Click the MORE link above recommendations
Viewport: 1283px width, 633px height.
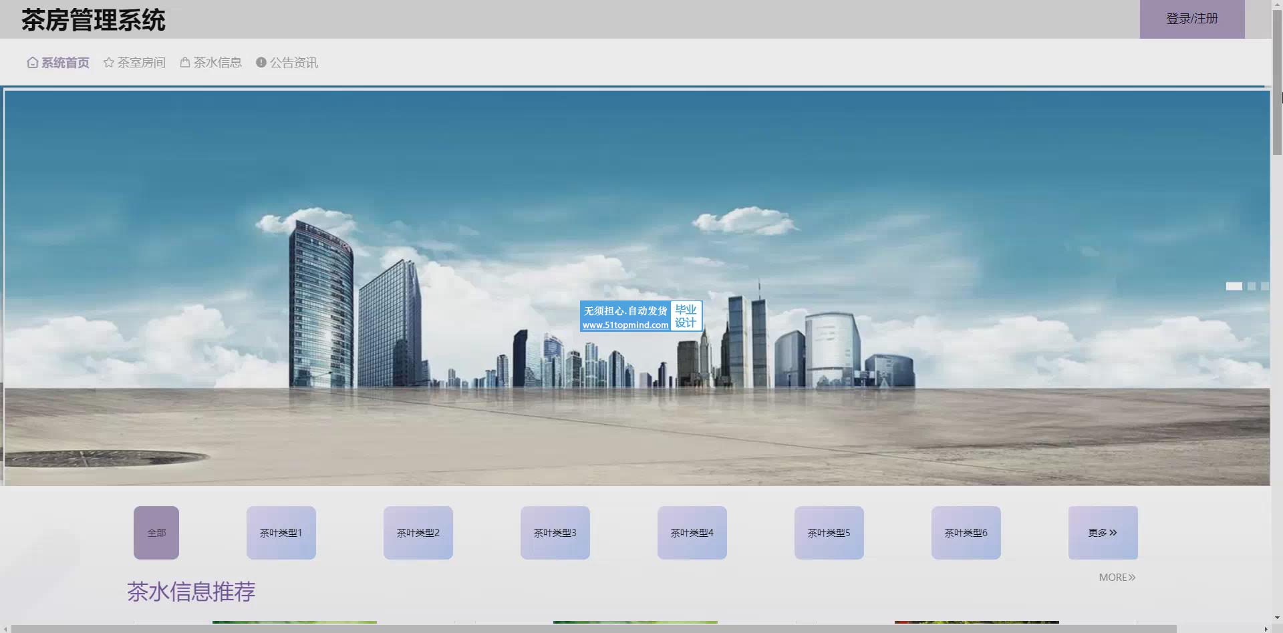(1117, 577)
